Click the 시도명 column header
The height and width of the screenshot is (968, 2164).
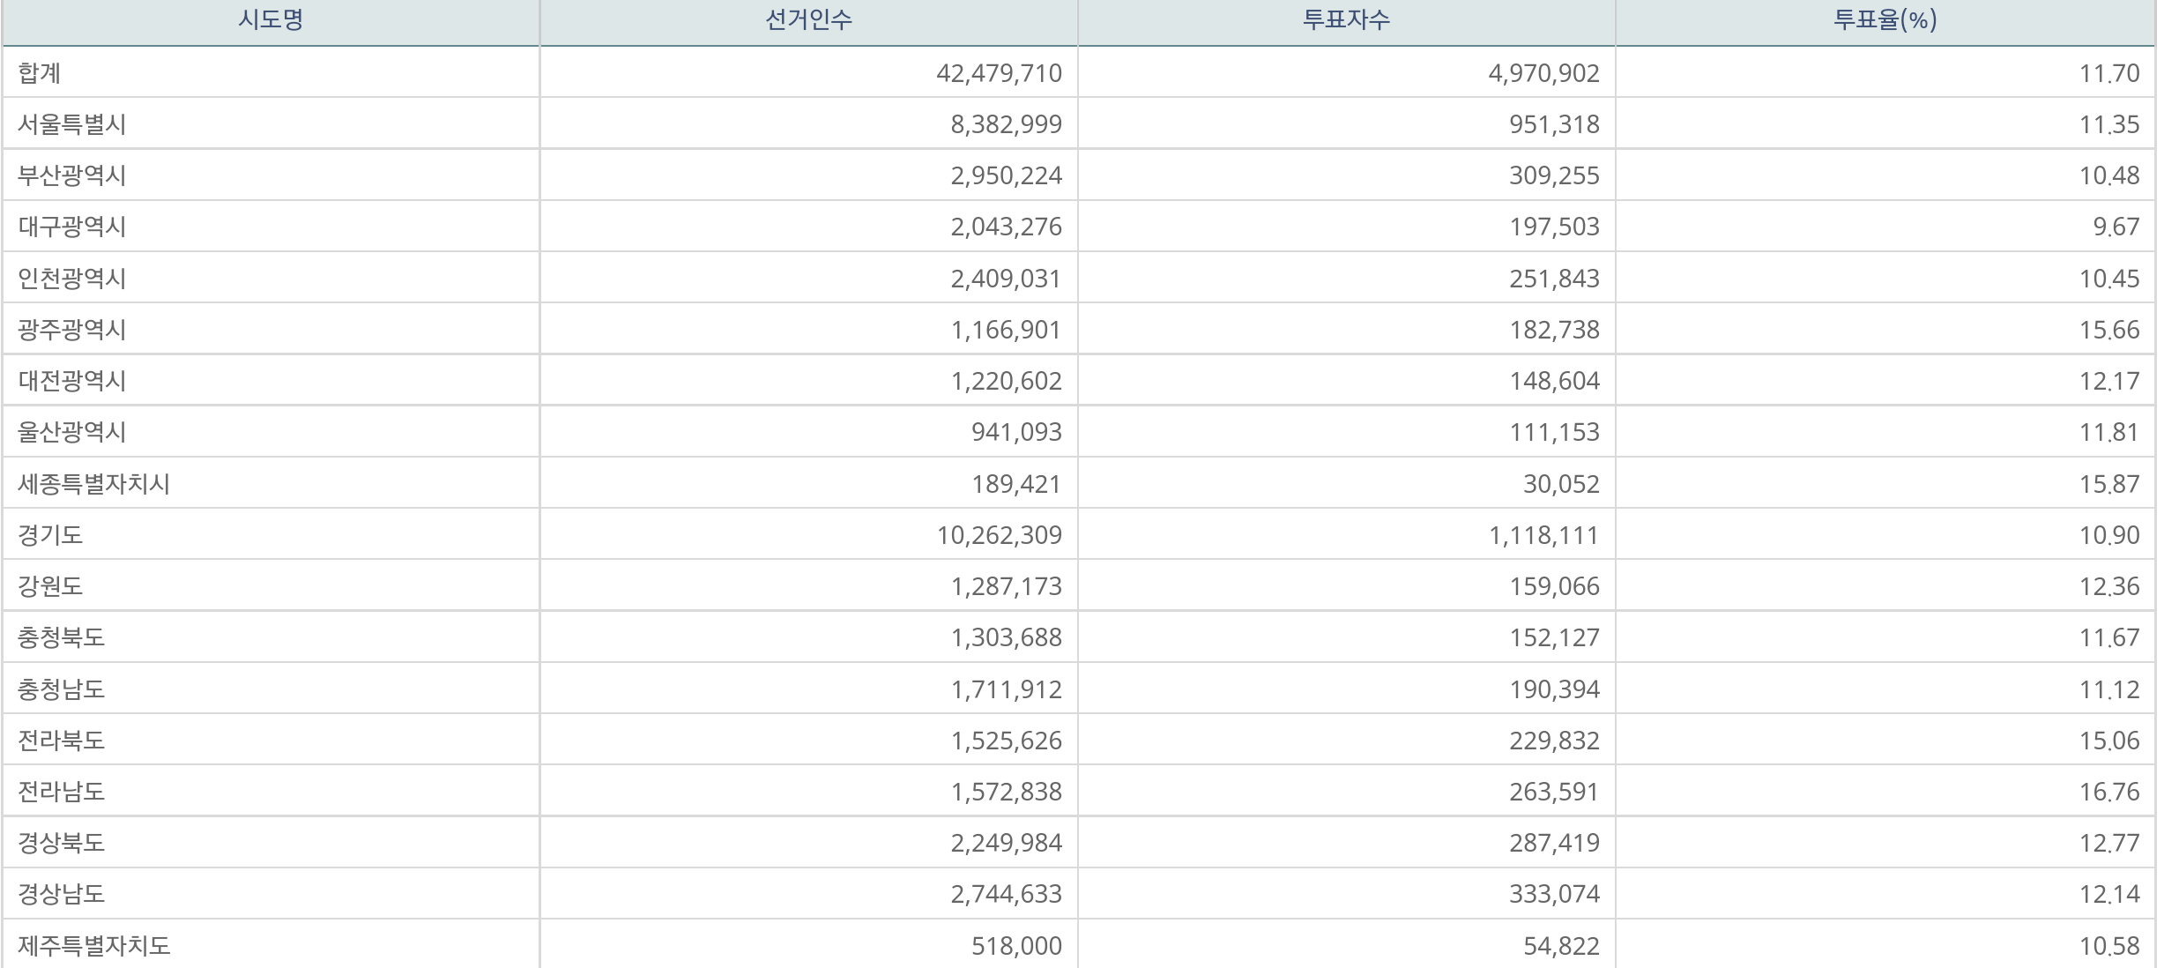point(271,20)
